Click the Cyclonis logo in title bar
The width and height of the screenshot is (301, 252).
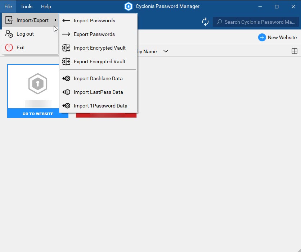click(129, 6)
